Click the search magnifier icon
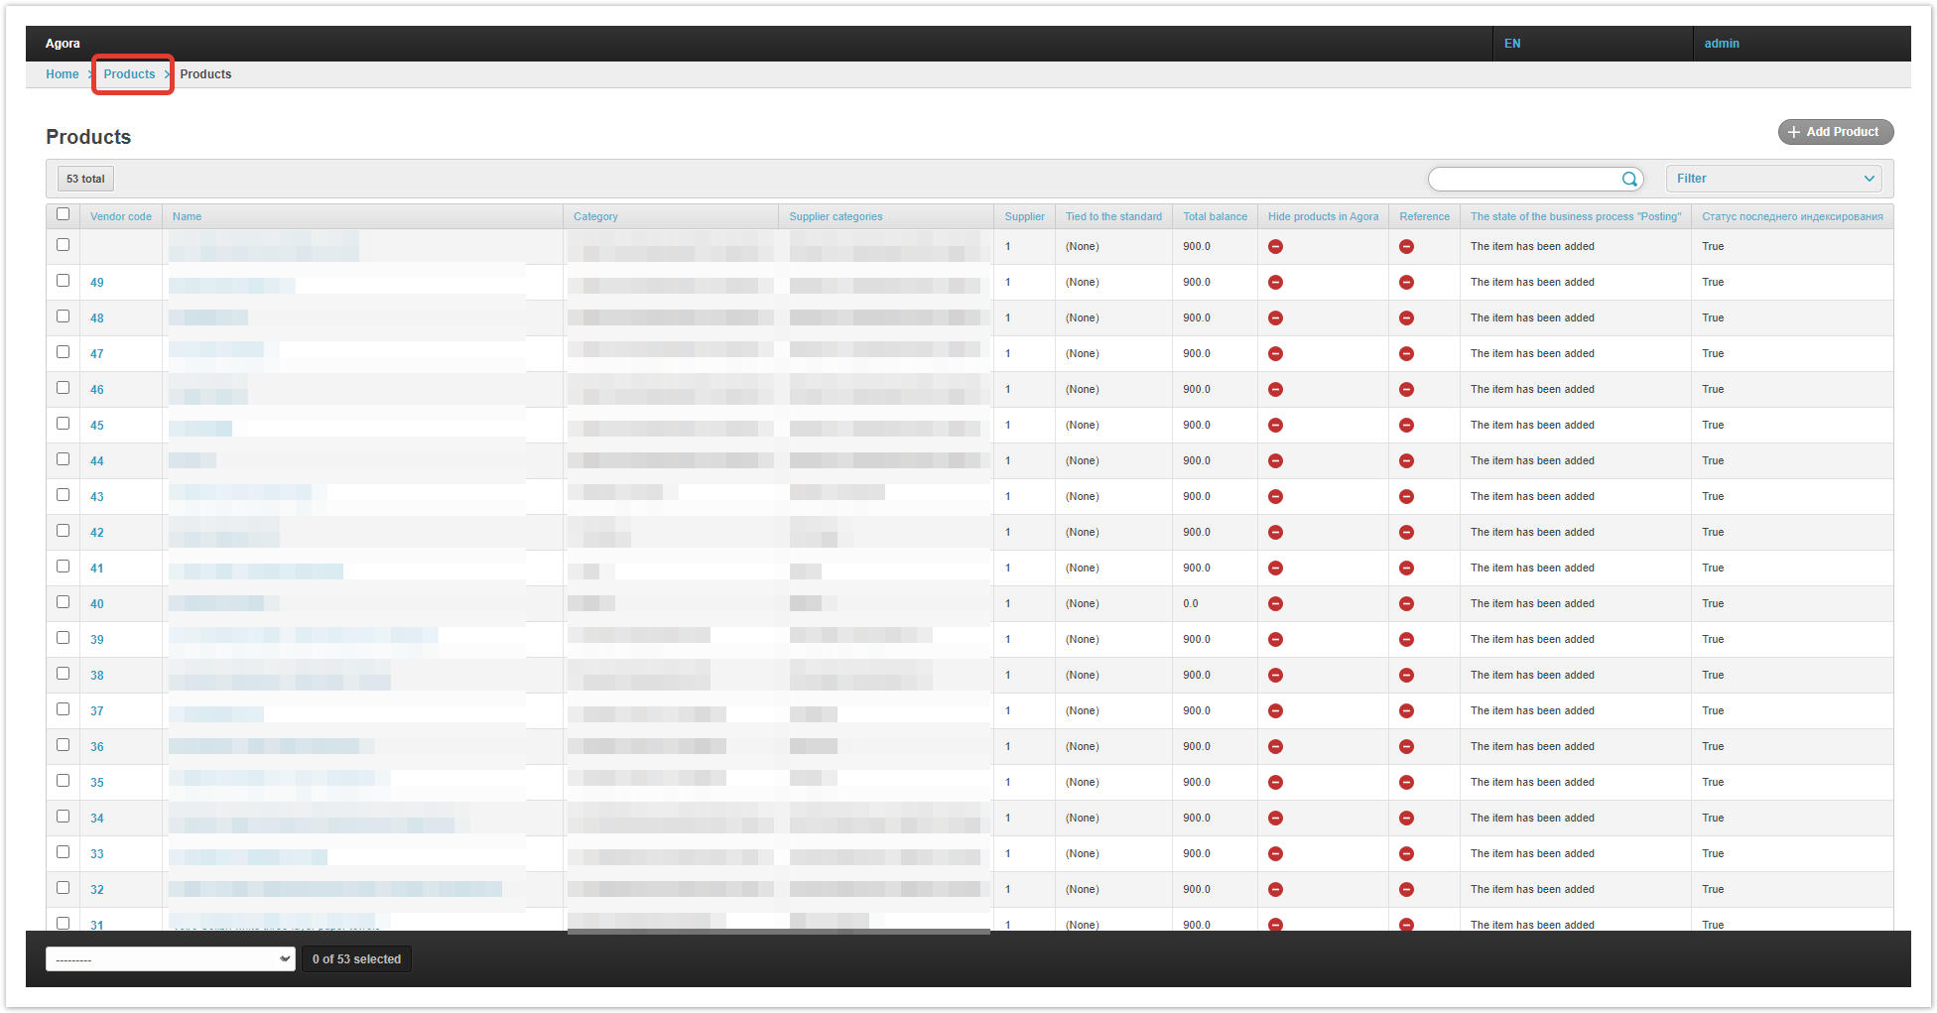1937x1013 pixels. (x=1628, y=180)
